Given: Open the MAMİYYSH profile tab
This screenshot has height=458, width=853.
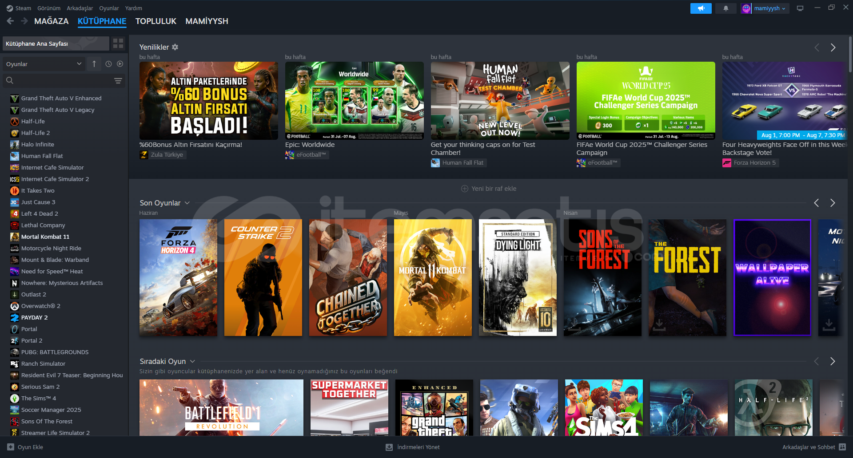Looking at the screenshot, I should coord(207,21).
